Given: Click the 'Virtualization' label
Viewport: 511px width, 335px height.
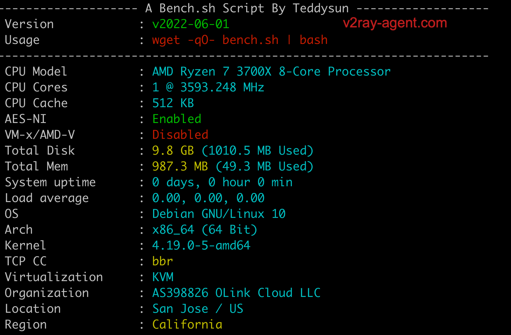Looking at the screenshot, I should 54,277.
